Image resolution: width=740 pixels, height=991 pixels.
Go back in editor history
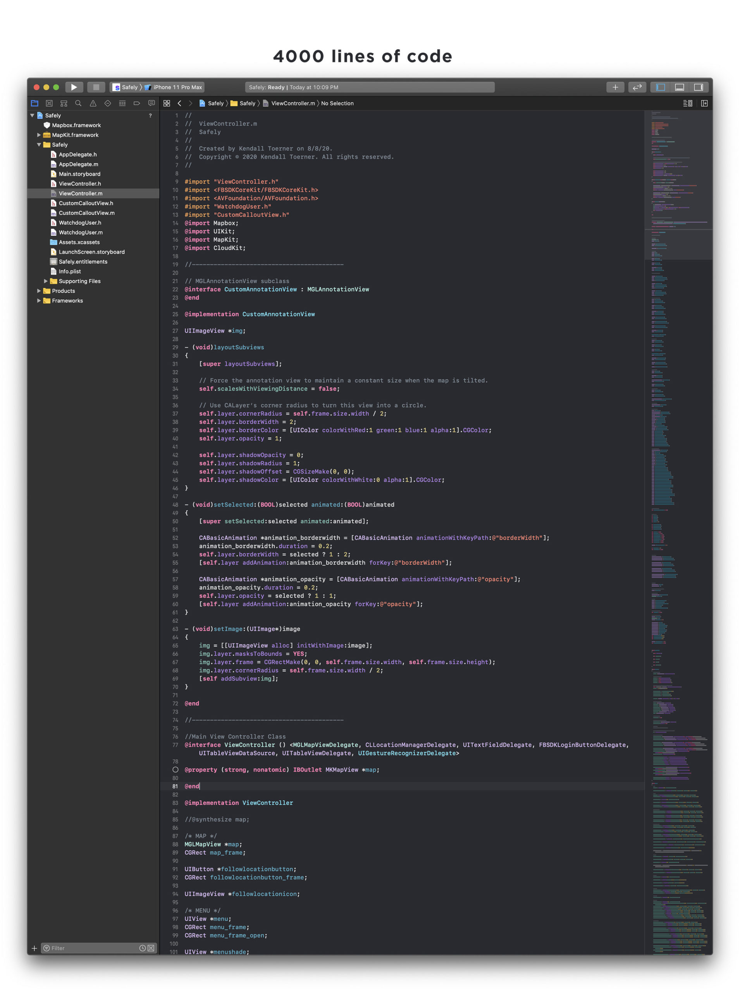(180, 103)
